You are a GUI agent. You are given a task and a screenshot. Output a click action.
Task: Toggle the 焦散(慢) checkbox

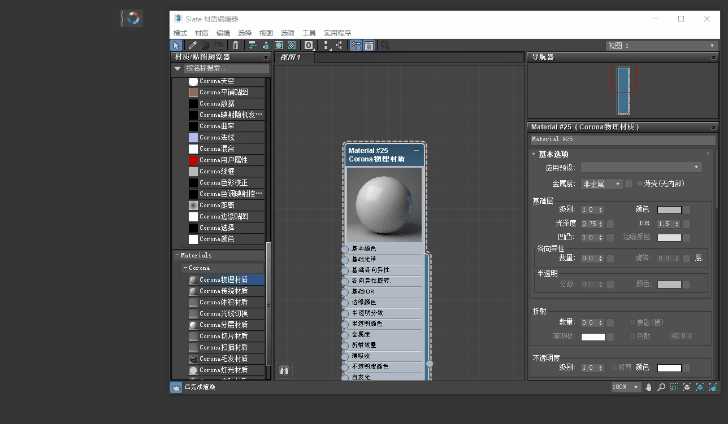[632, 322]
